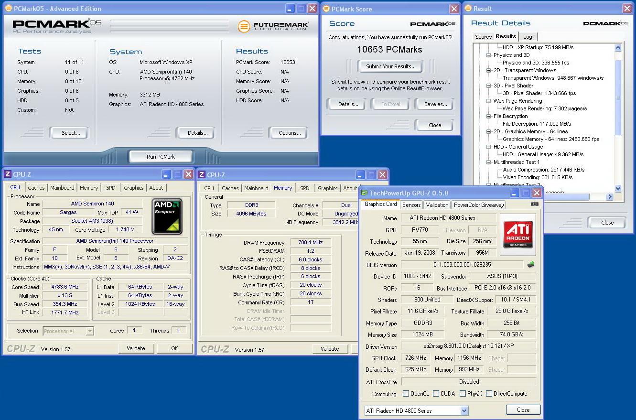
Task: Click the GPU-Z screenshot camera icon
Action: coord(534,204)
